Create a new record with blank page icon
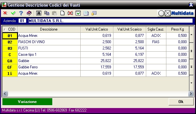 pyautogui.click(x=62, y=13)
